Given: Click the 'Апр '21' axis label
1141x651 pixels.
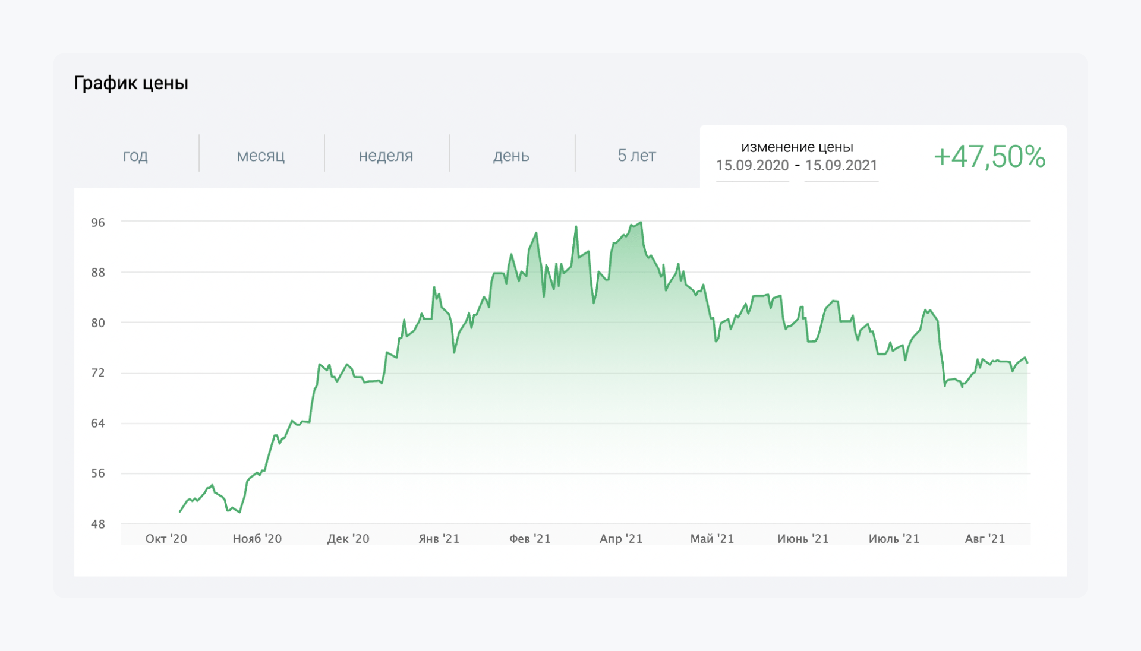Looking at the screenshot, I should pyautogui.click(x=621, y=539).
